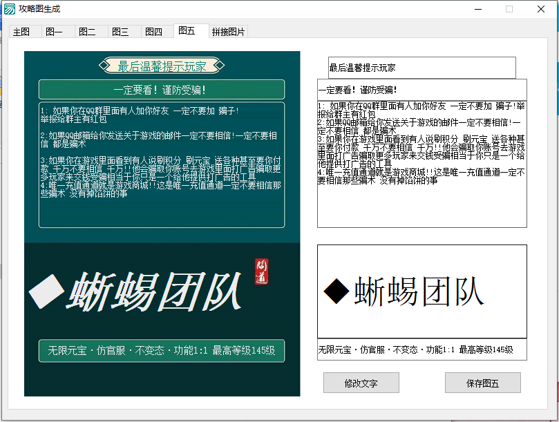Select the 图五 tab
This screenshot has width=559, height=422.
187,30
